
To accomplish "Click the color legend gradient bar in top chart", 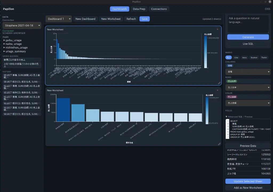I will [206, 52].
